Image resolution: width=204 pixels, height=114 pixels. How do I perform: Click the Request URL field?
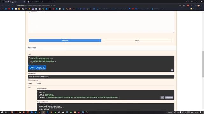[x=101, y=77]
